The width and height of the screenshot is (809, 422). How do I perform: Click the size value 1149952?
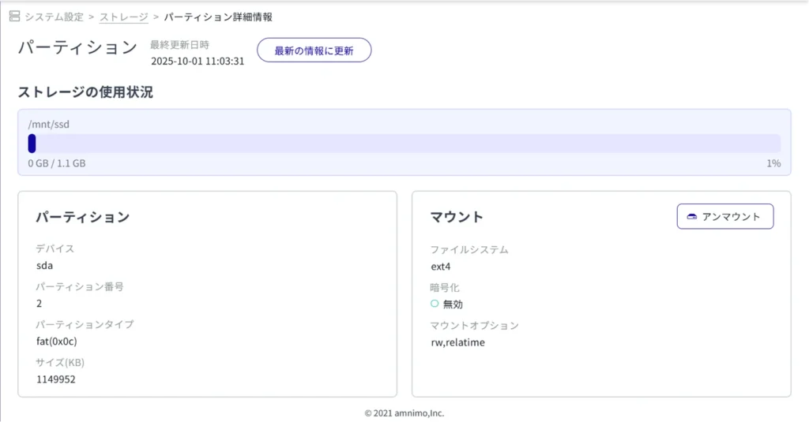57,379
